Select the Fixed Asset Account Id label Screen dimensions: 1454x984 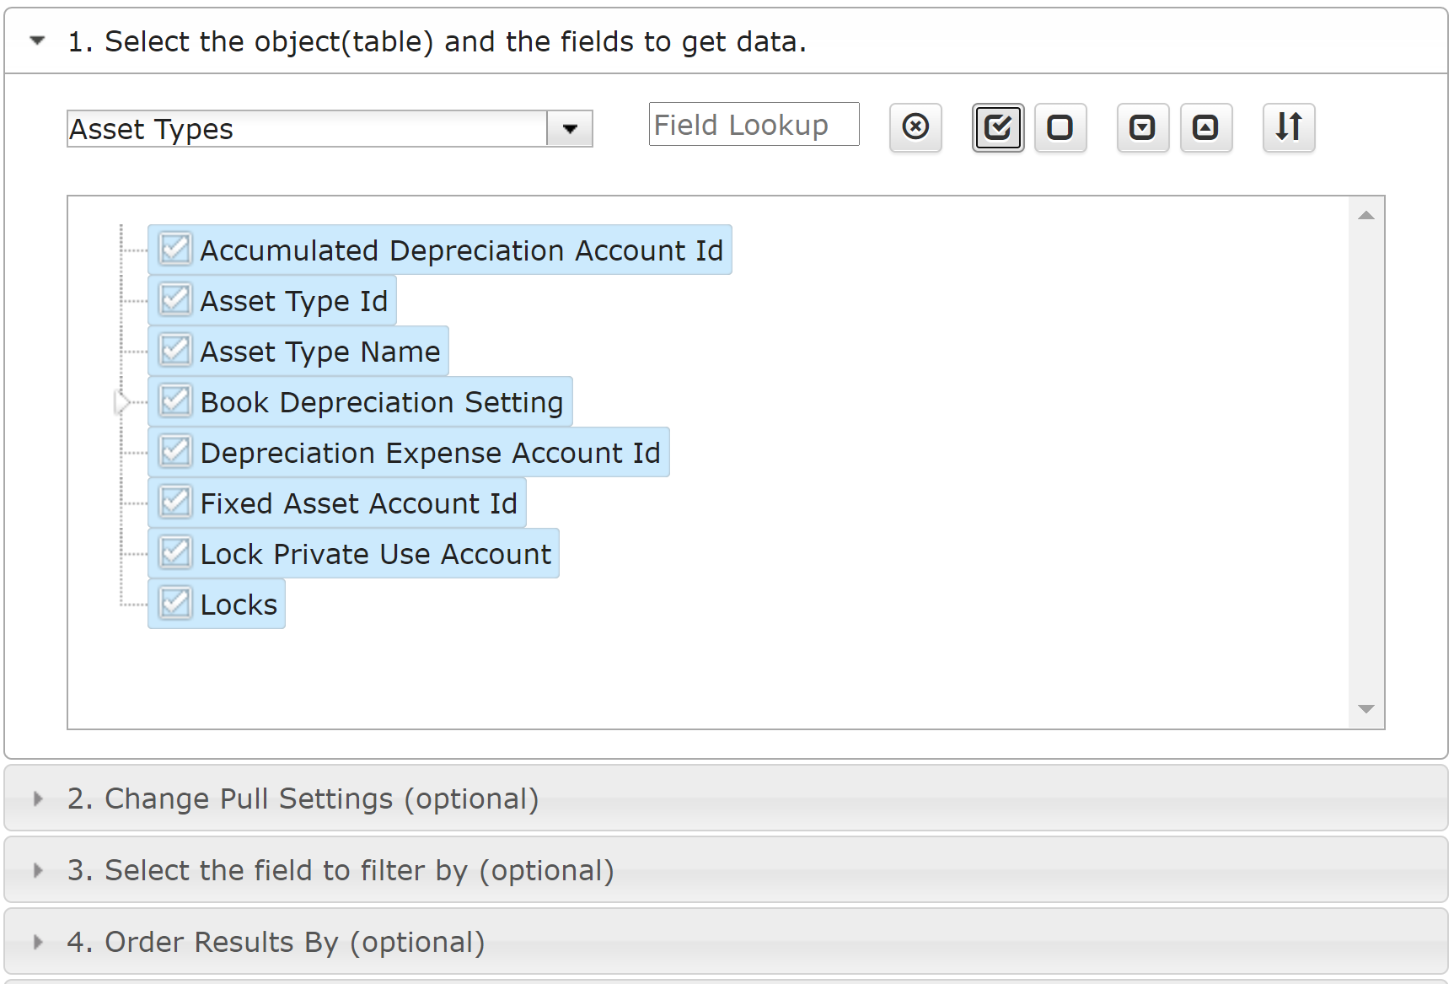(x=358, y=503)
